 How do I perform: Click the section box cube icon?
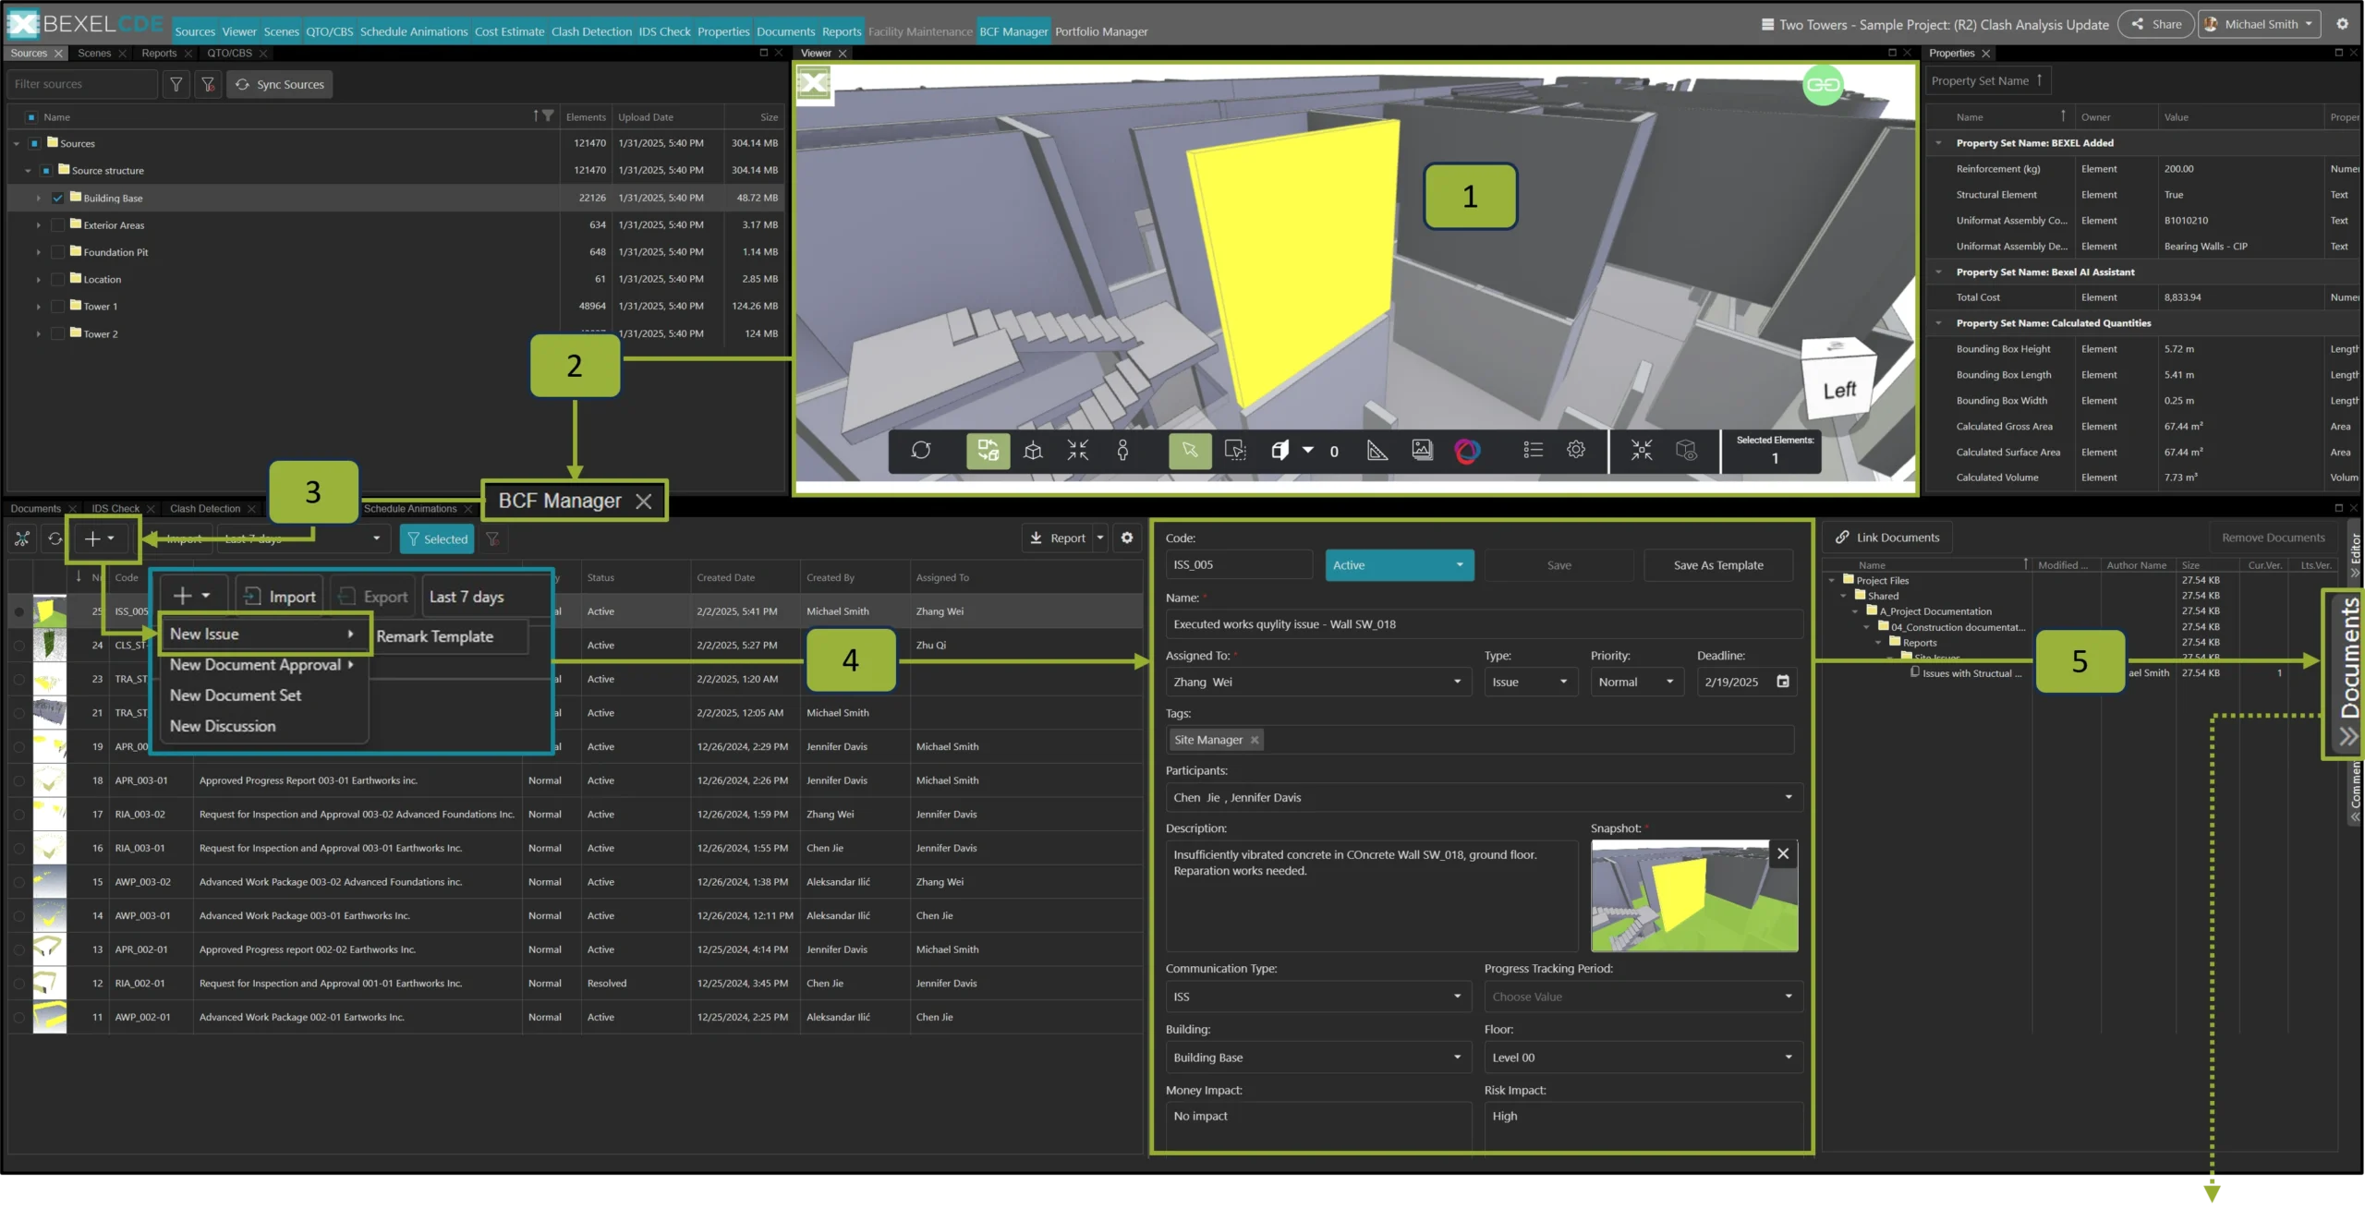coord(1280,450)
